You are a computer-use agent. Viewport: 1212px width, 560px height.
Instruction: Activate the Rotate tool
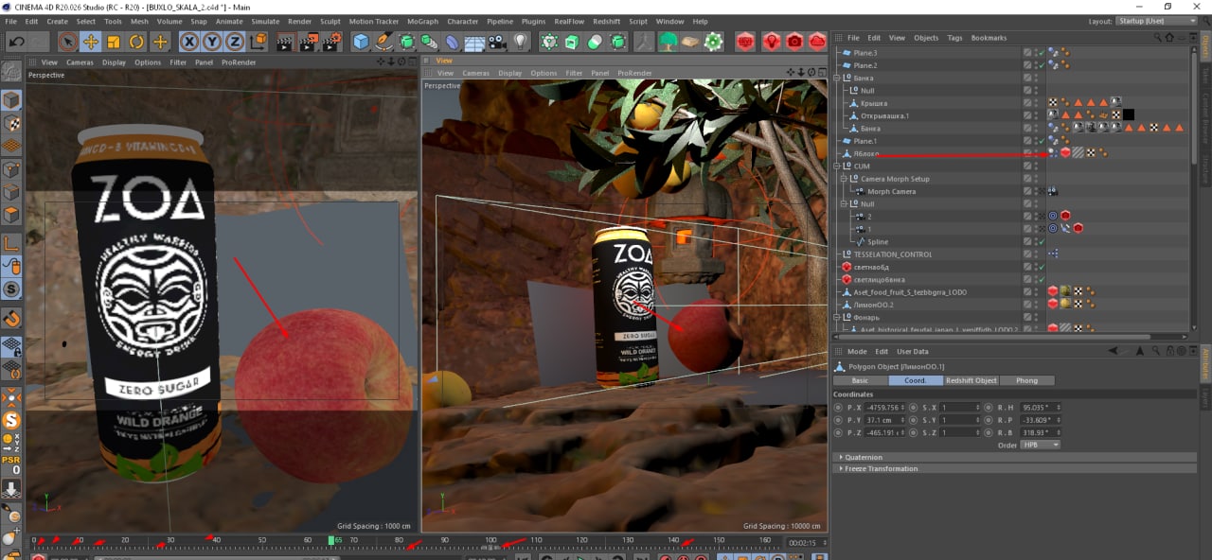[136, 42]
